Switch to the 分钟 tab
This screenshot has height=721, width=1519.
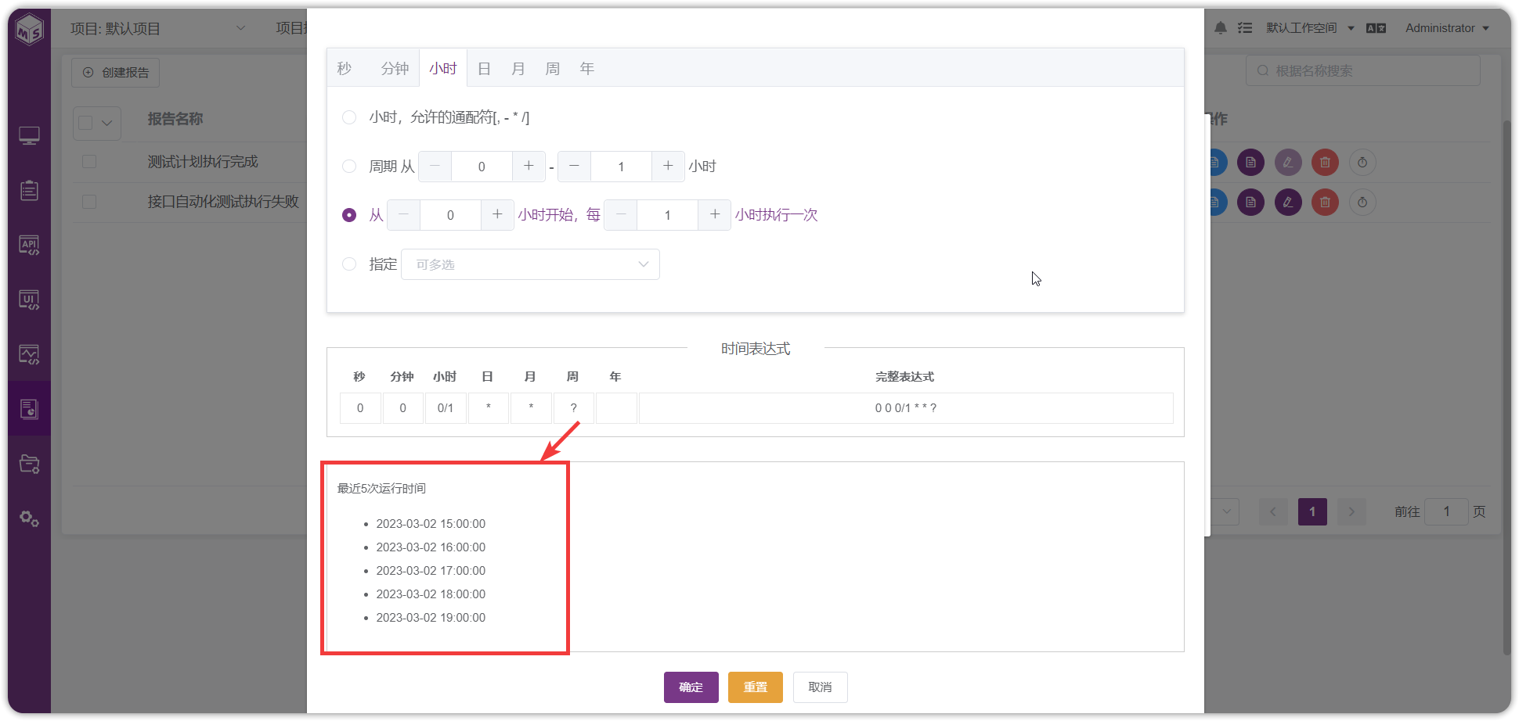pos(395,69)
